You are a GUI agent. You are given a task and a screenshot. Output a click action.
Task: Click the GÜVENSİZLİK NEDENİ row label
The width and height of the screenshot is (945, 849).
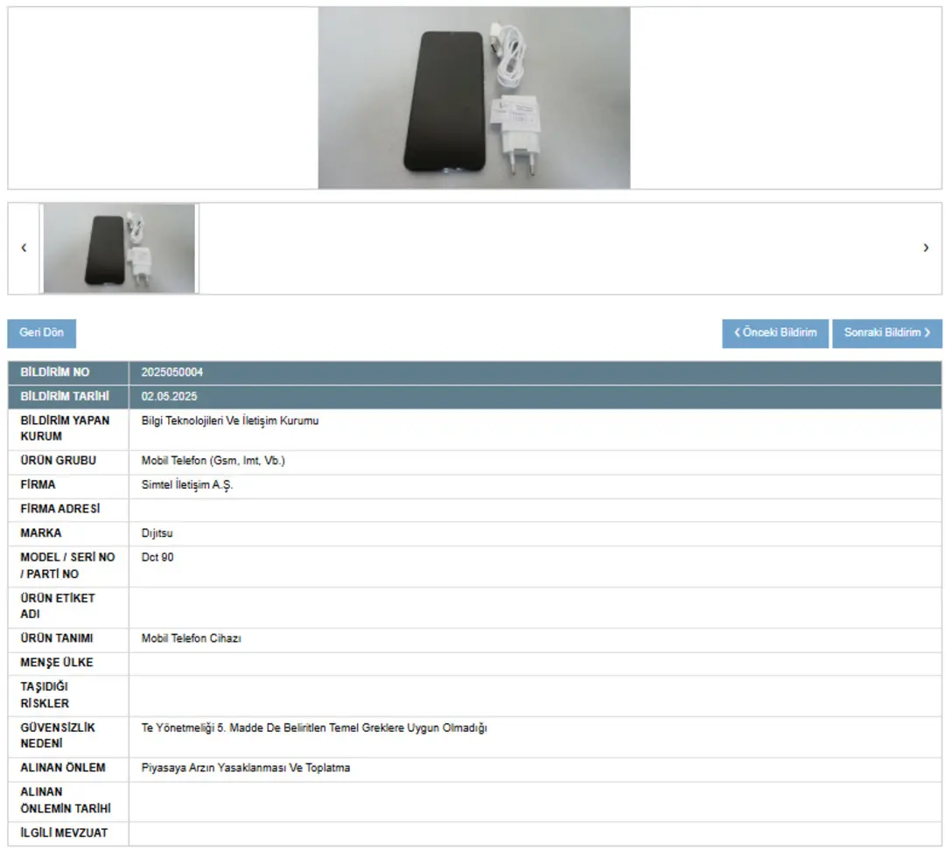point(58,735)
